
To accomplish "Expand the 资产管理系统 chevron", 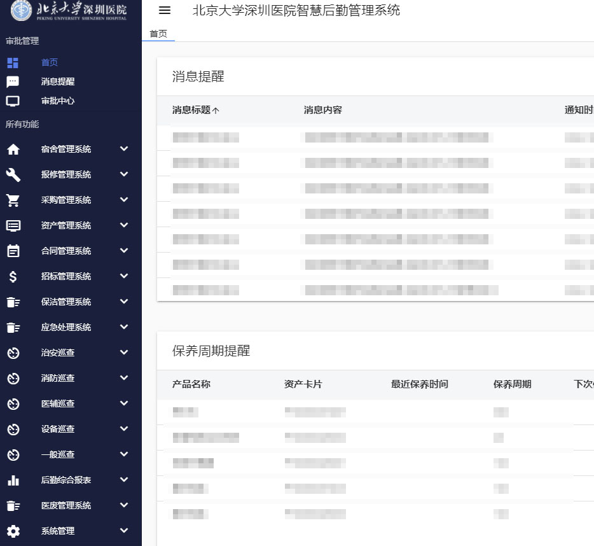I will [124, 225].
